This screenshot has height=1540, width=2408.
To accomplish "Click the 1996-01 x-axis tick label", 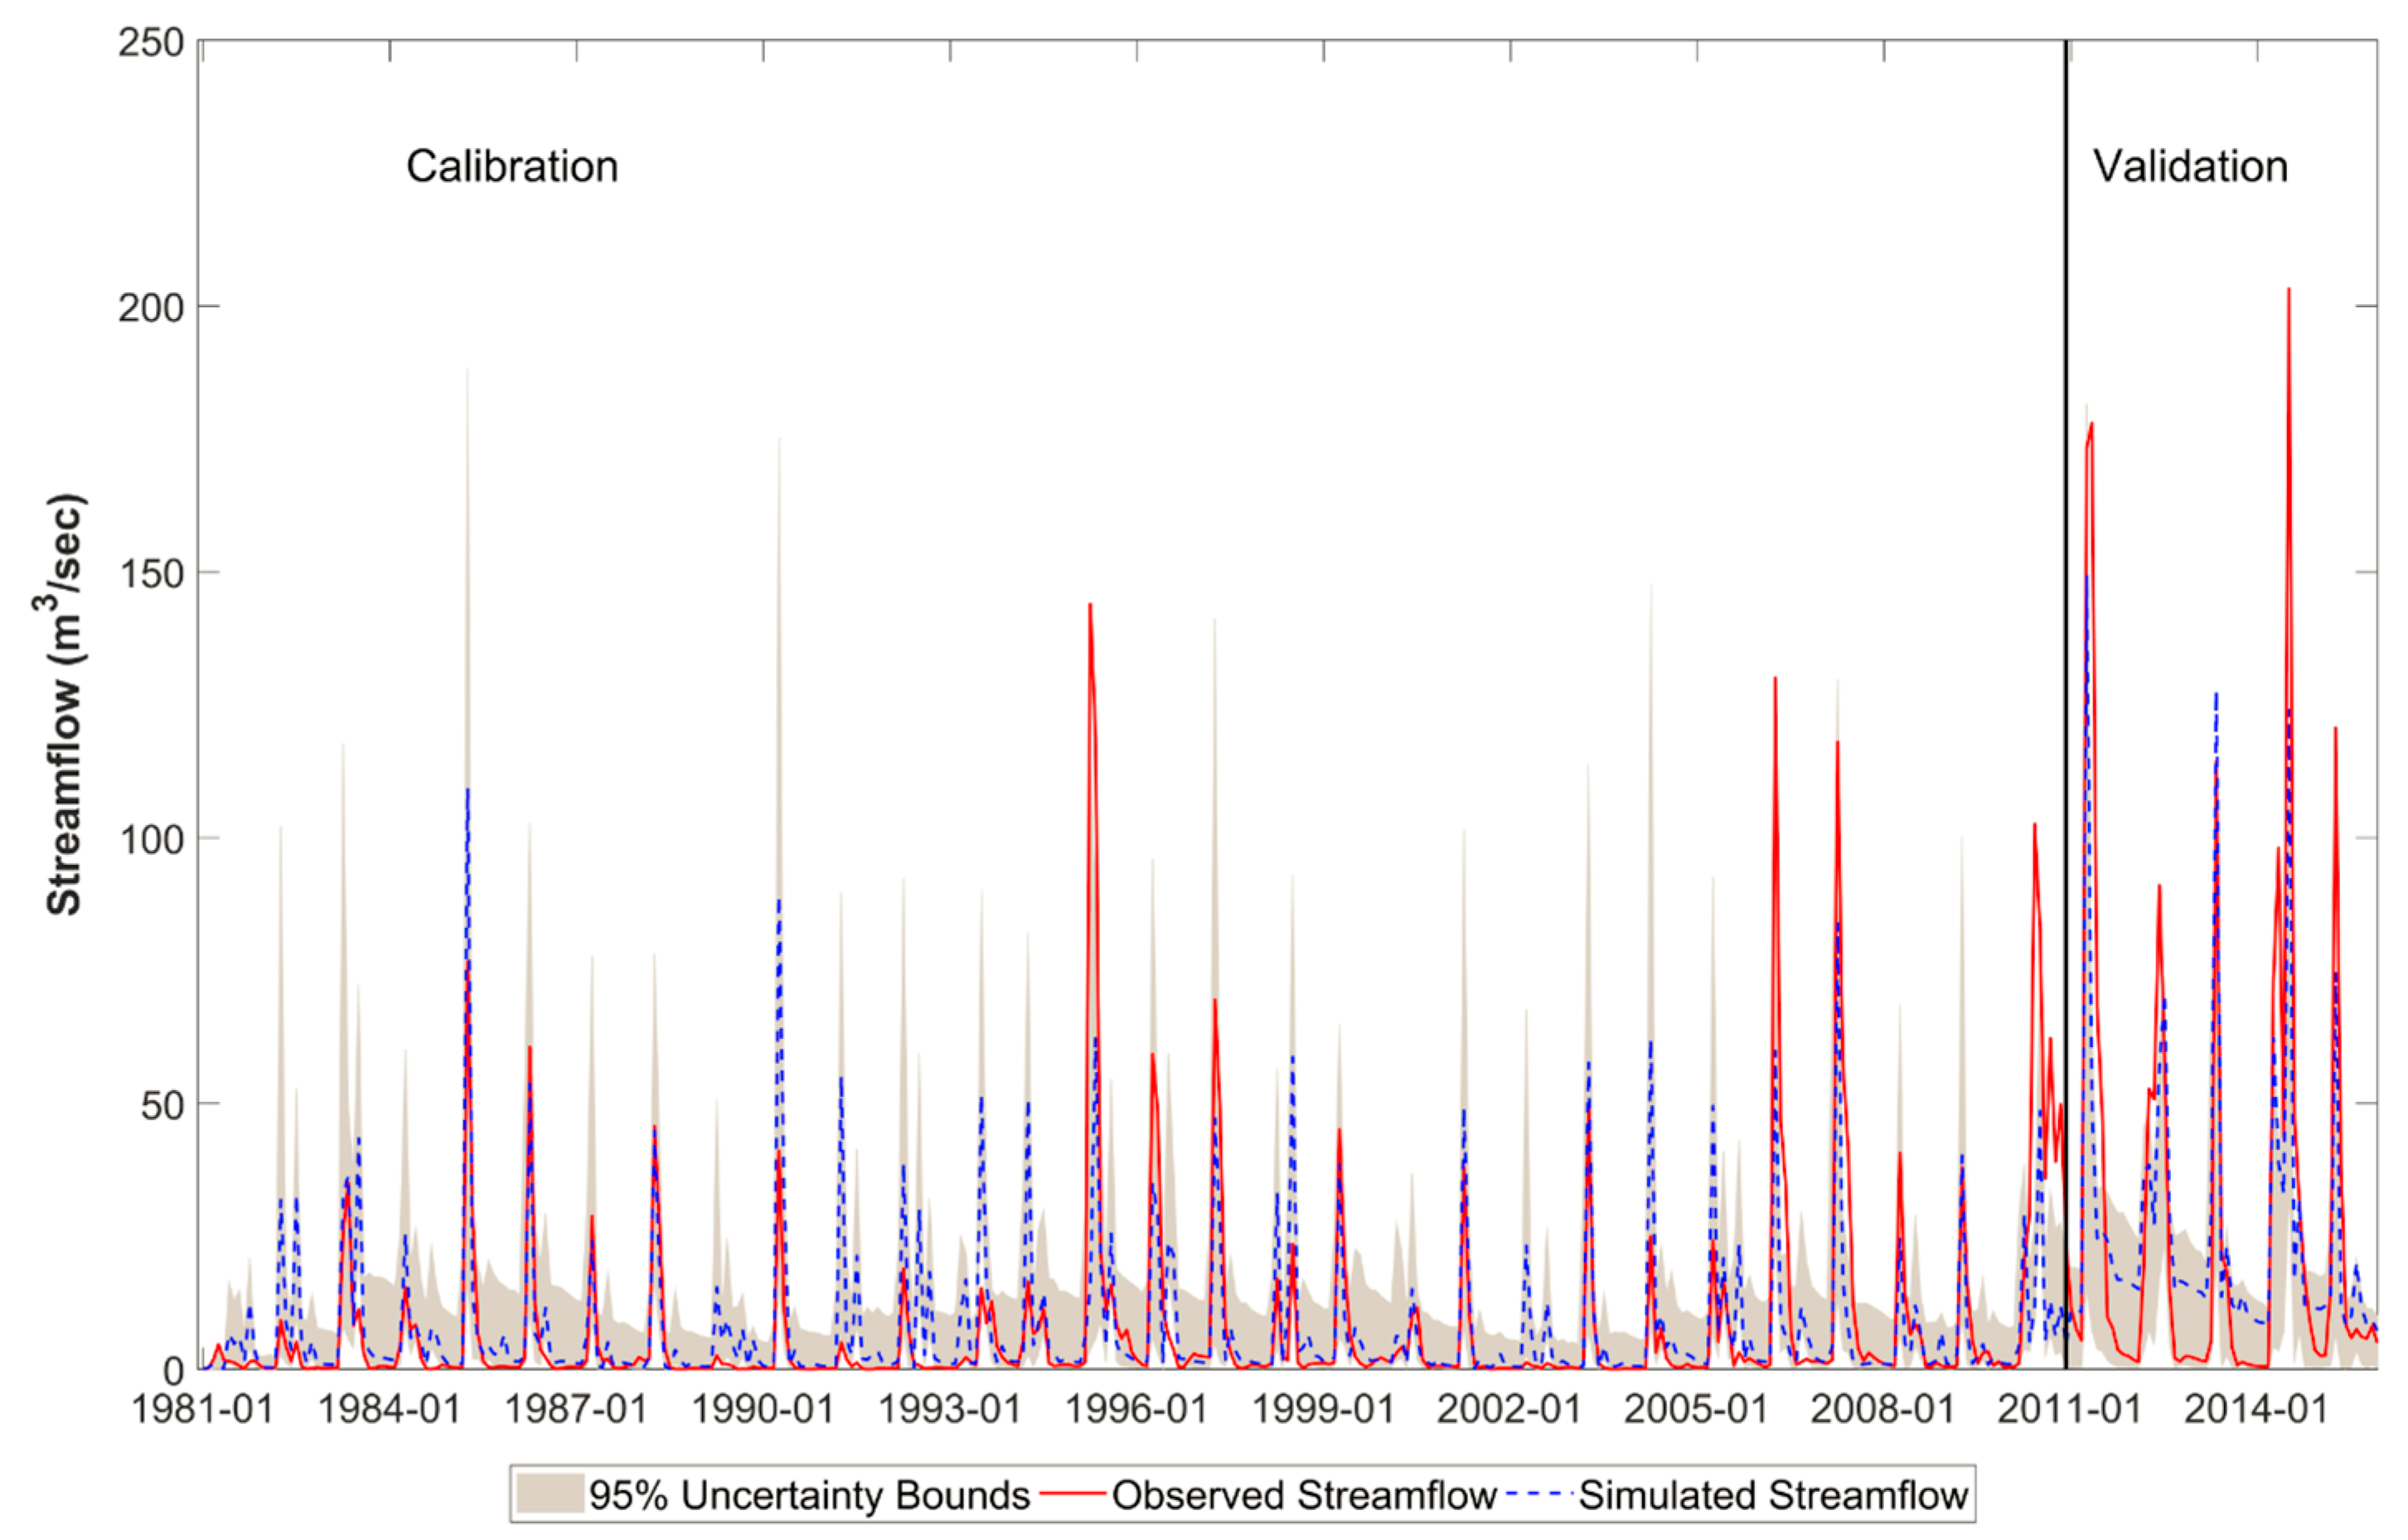I will coord(1136,1410).
